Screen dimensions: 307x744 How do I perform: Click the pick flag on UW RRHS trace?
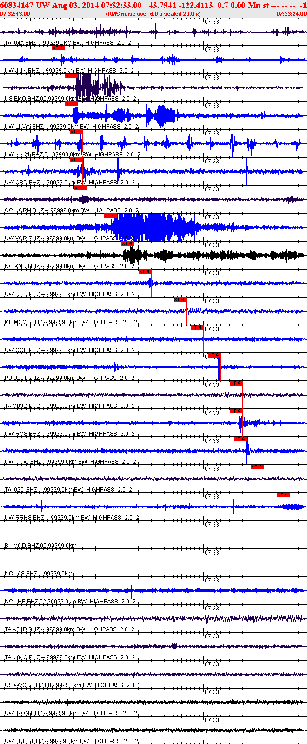283,495
